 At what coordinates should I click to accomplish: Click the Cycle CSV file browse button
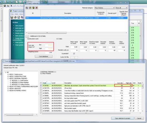tap(76, 58)
